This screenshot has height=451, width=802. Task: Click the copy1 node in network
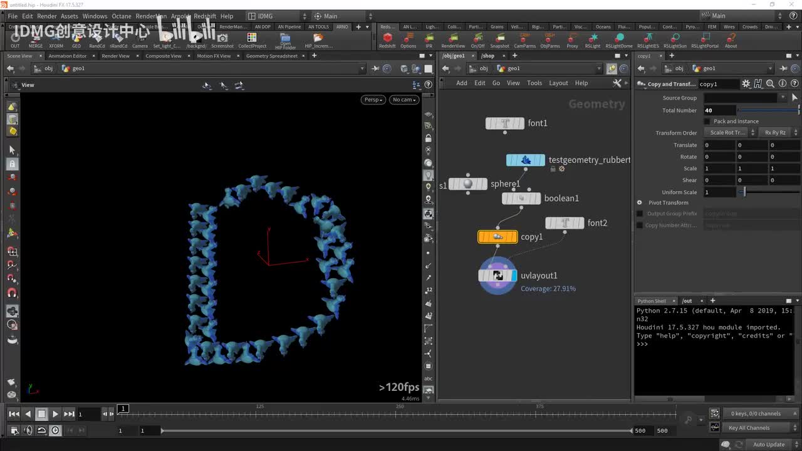click(497, 237)
